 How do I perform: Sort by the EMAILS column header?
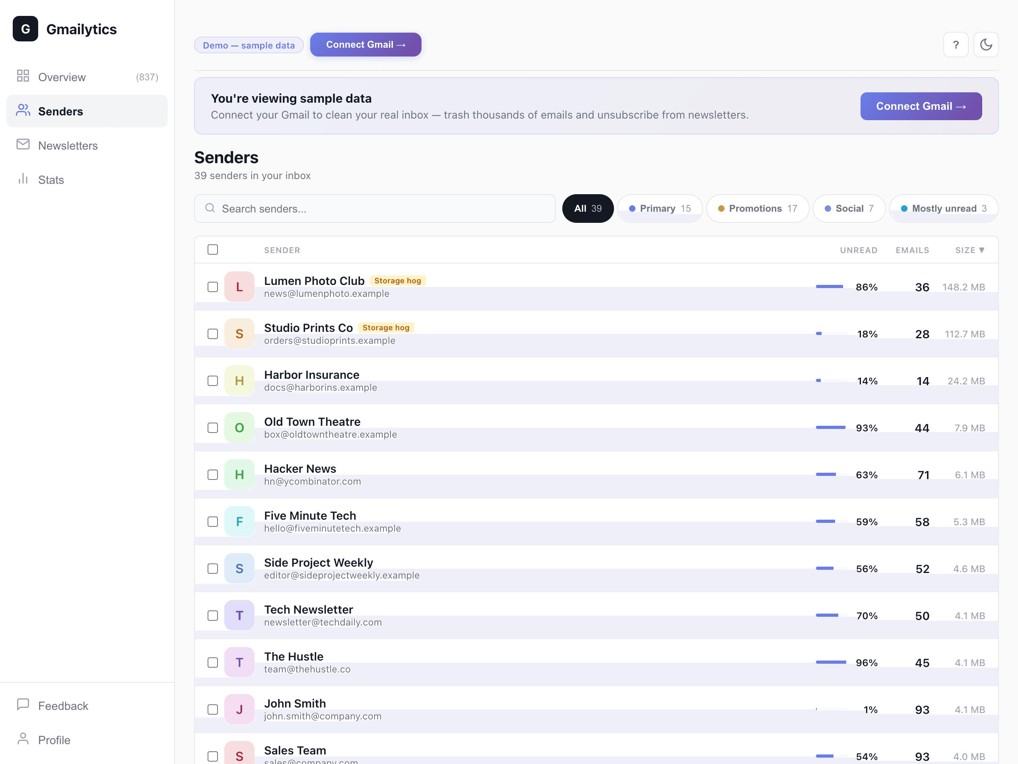coord(912,250)
